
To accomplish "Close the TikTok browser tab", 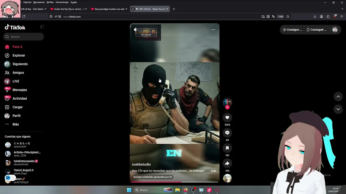I will [167, 9].
